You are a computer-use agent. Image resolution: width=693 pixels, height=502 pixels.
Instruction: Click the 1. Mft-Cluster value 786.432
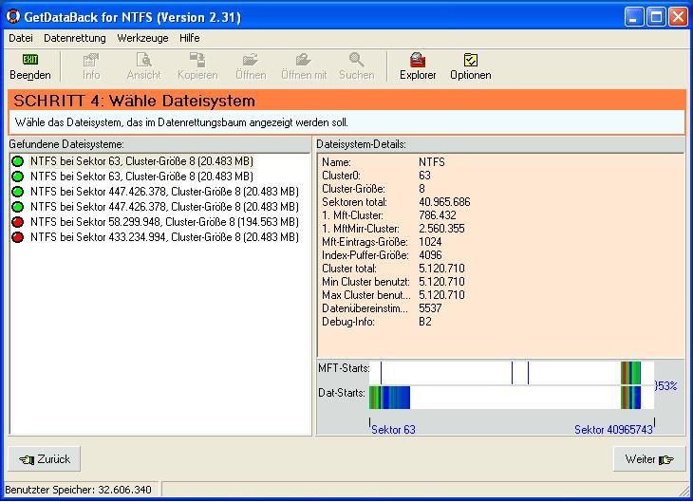click(437, 215)
